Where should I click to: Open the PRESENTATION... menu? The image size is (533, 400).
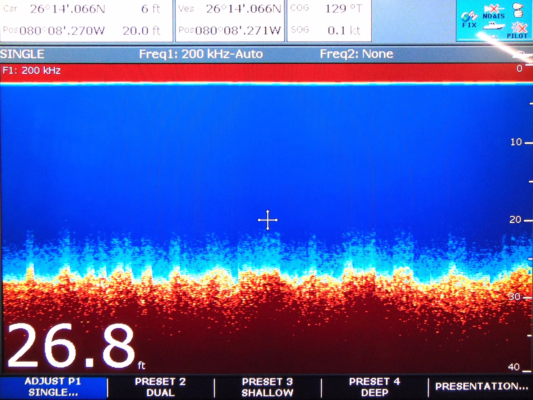pyautogui.click(x=481, y=386)
